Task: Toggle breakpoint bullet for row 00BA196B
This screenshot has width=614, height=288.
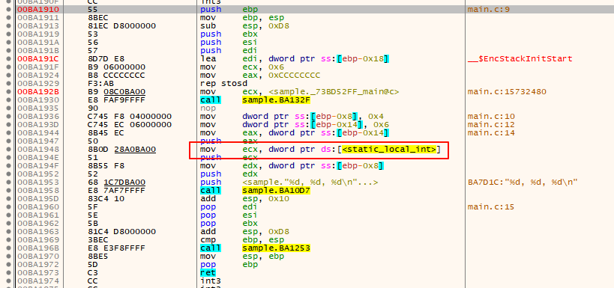Action: pyautogui.click(x=8, y=248)
